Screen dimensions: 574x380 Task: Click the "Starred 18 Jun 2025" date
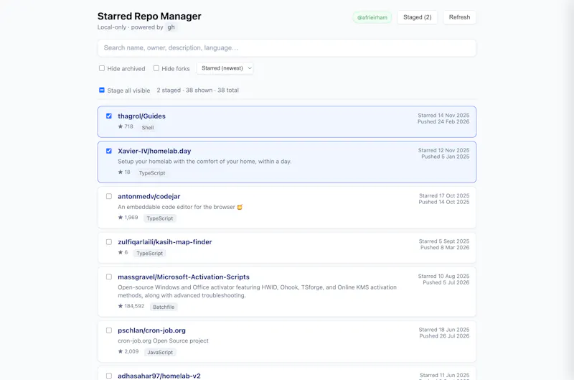pyautogui.click(x=444, y=330)
